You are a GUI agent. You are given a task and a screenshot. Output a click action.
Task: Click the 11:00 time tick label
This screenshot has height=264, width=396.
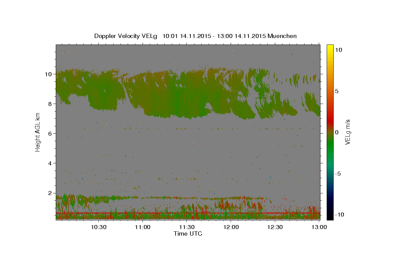[143, 227]
